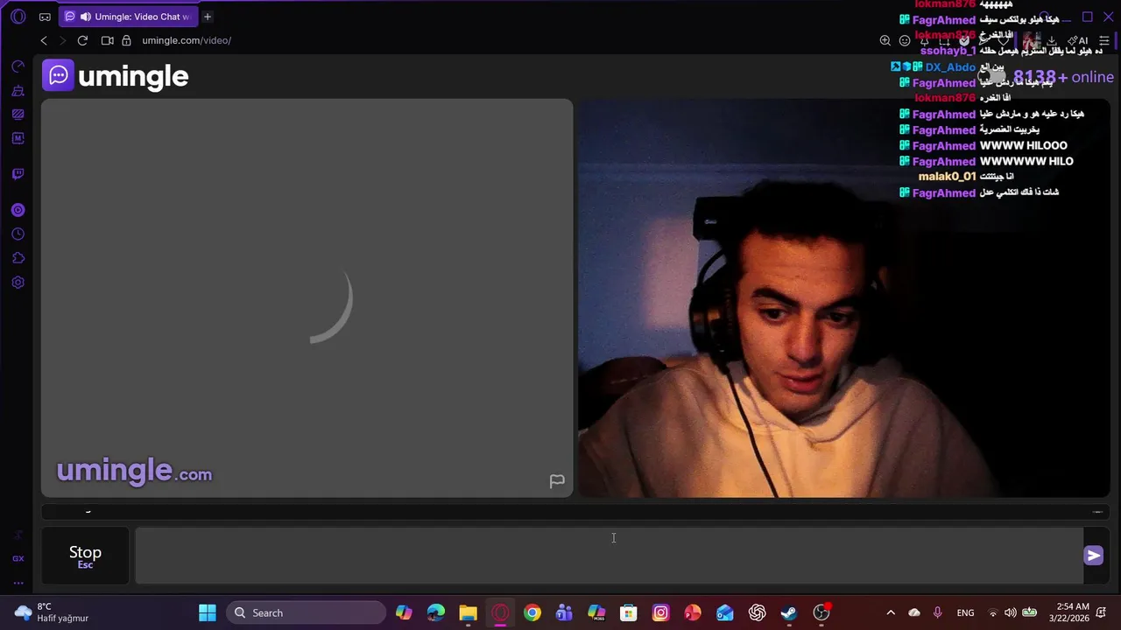
Task: Send the chat message with purple arrow
Action: coord(1094,556)
